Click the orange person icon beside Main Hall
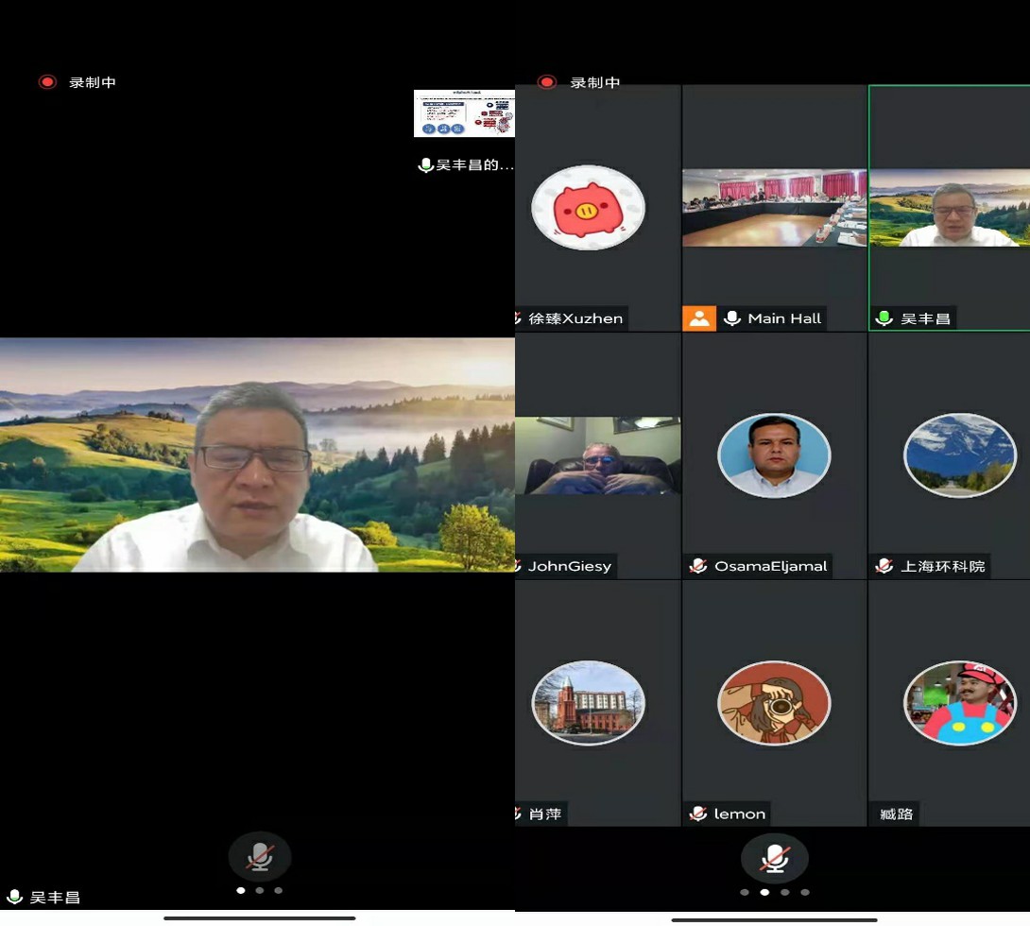This screenshot has height=926, width=1030. [699, 318]
